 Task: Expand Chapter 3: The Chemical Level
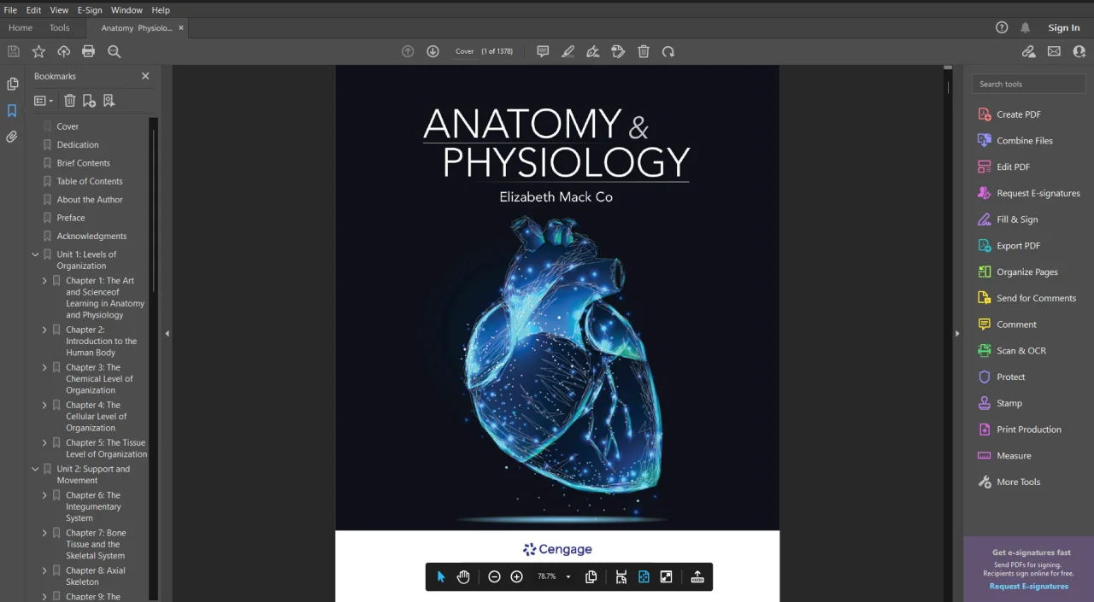click(x=44, y=367)
